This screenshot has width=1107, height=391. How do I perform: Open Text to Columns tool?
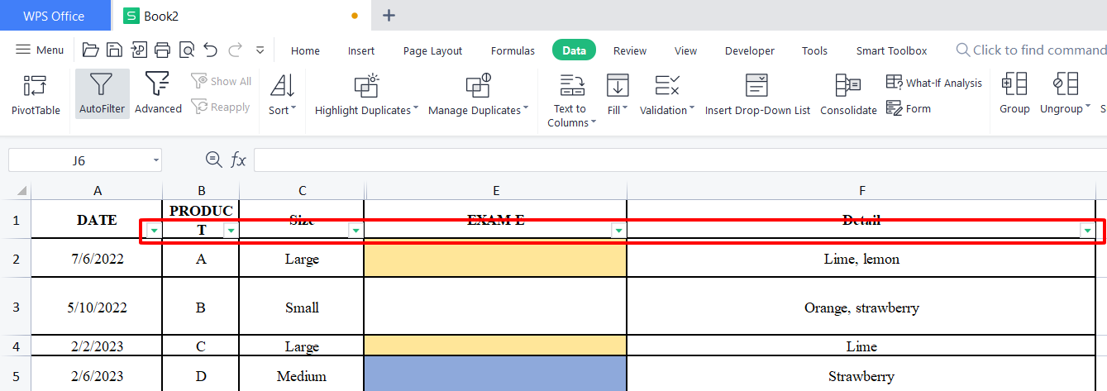point(570,100)
